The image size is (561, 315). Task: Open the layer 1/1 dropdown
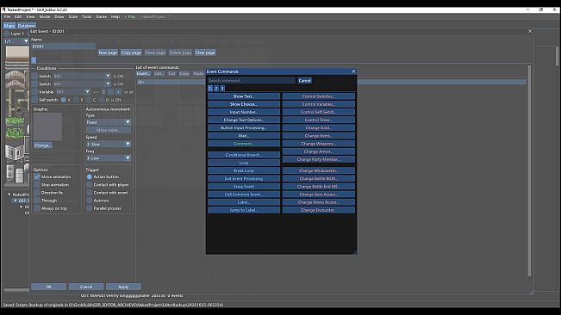pyautogui.click(x=16, y=41)
